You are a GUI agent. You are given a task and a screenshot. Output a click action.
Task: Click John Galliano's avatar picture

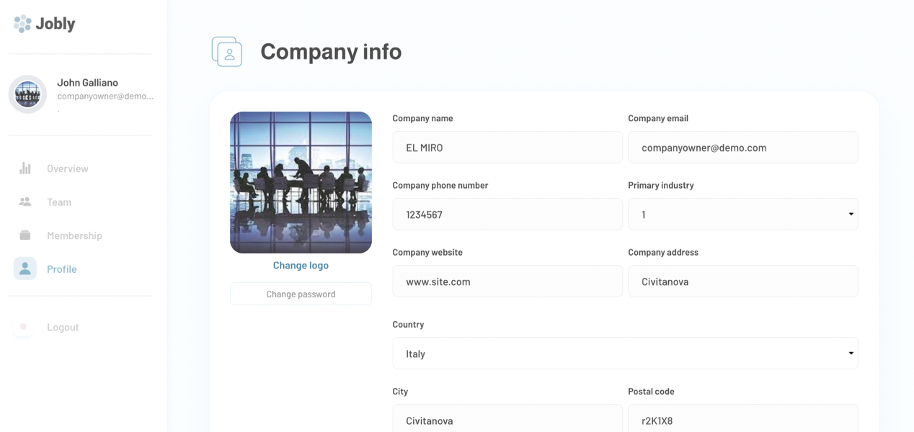(27, 94)
